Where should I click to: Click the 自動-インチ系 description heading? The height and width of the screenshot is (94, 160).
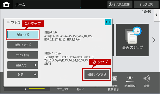(x=53, y=53)
